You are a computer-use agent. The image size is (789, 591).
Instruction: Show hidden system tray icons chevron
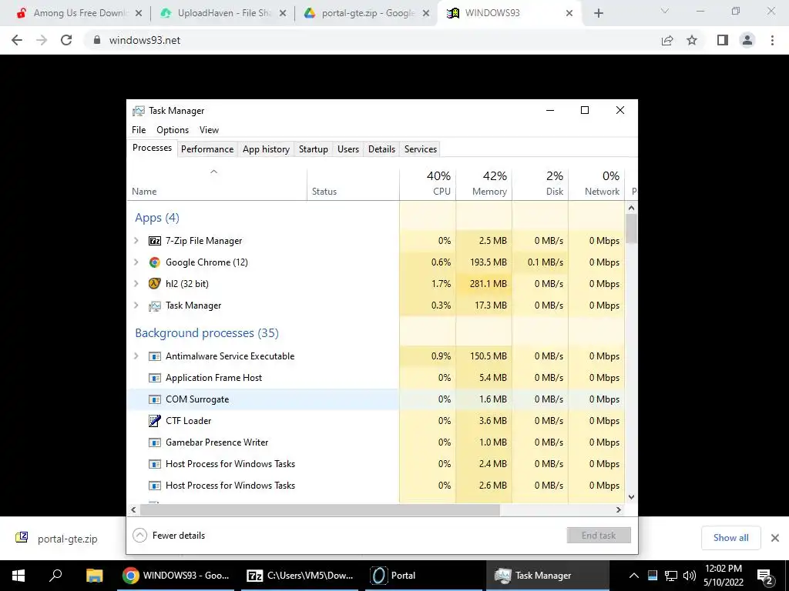point(634,576)
